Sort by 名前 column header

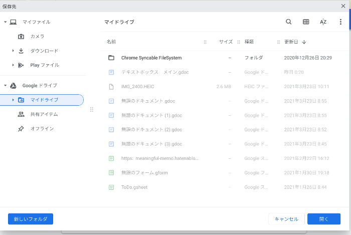[111, 42]
